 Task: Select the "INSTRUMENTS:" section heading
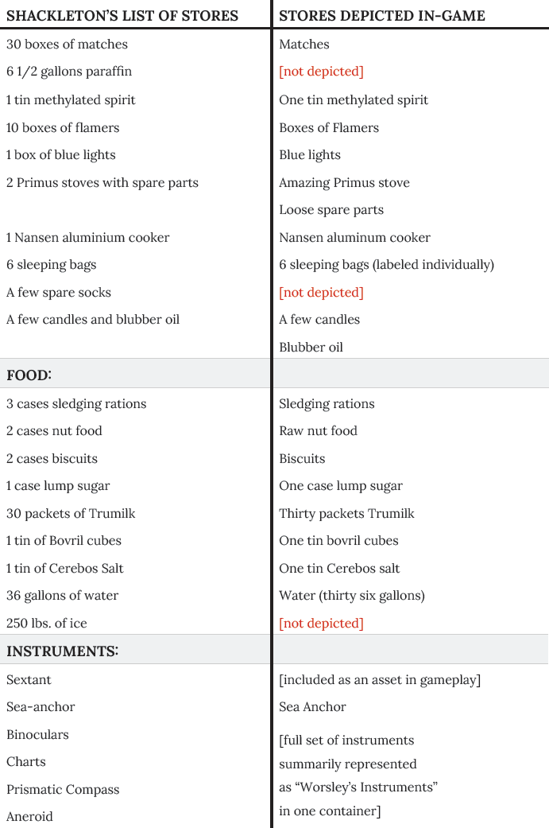(x=63, y=651)
